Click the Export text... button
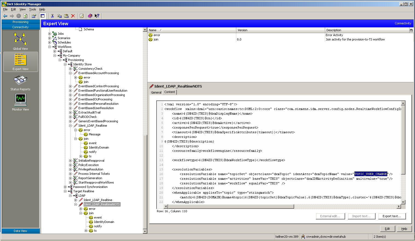The image size is (415, 241). 392,216
